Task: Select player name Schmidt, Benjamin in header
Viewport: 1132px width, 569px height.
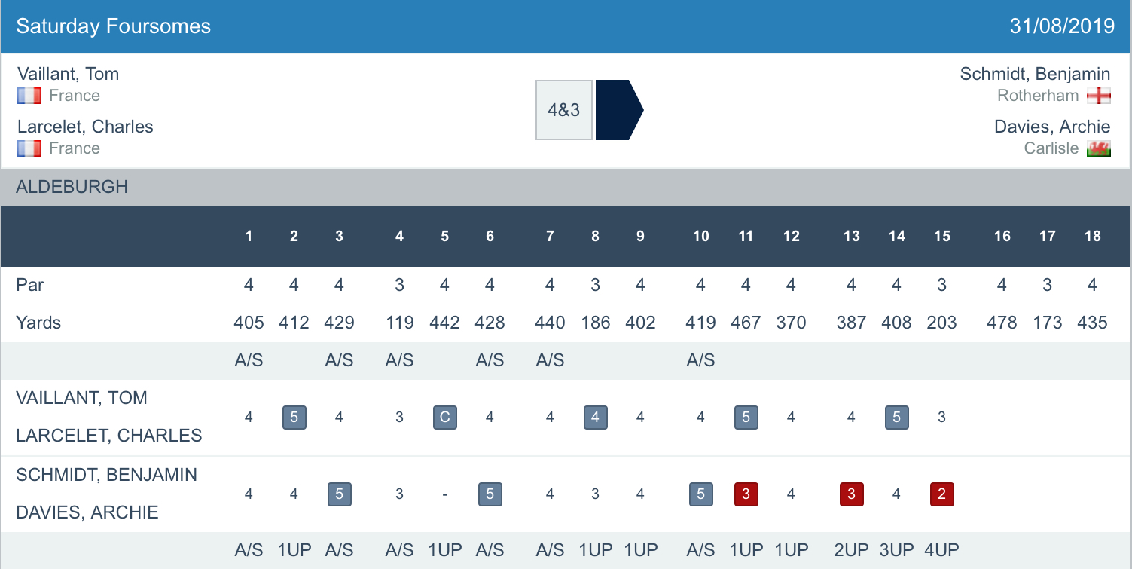Action: click(1035, 74)
